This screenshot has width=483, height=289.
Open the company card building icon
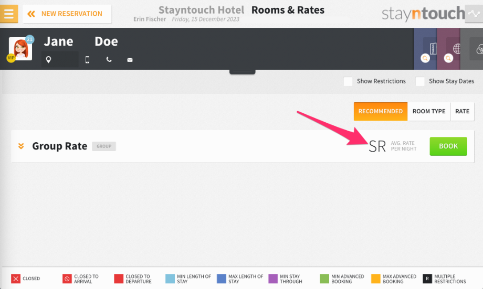433,49
